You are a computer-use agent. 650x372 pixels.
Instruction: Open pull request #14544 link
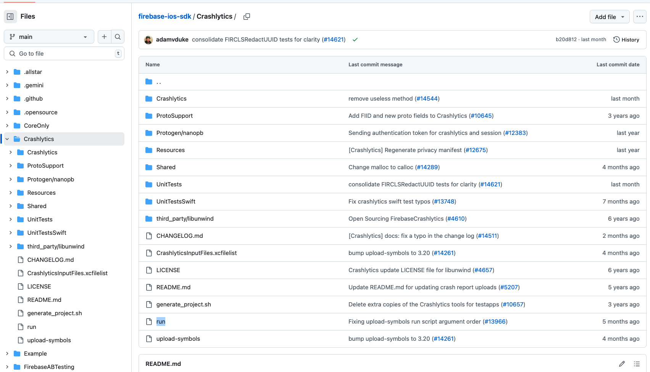point(427,99)
